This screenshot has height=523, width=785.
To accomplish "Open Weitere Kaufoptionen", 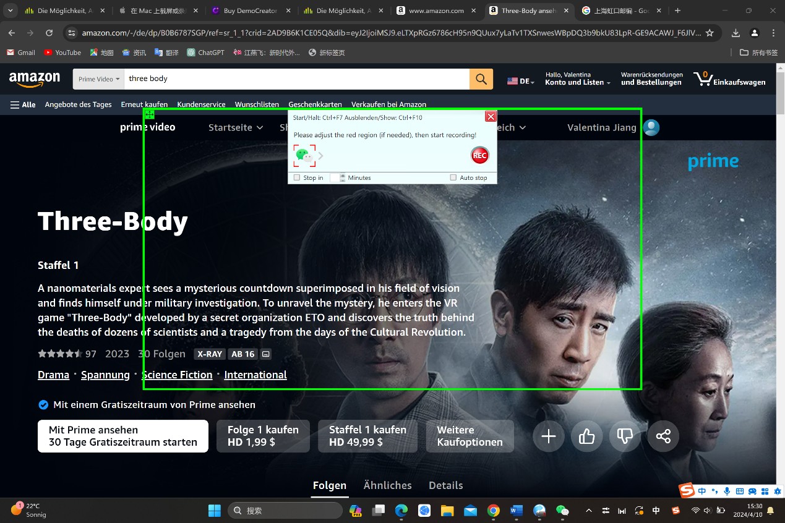I will click(470, 436).
